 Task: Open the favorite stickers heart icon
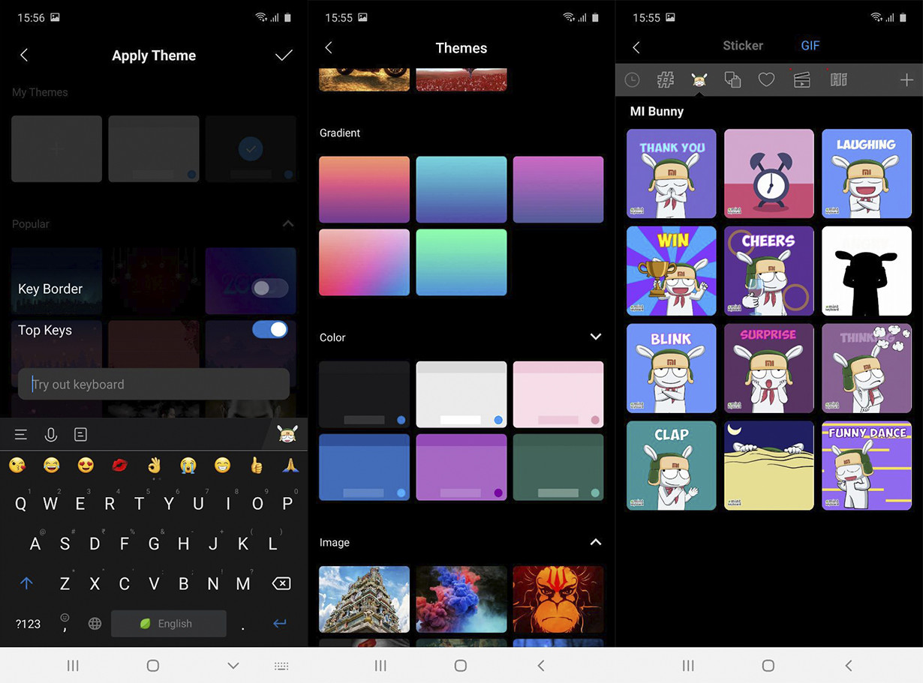pos(766,79)
